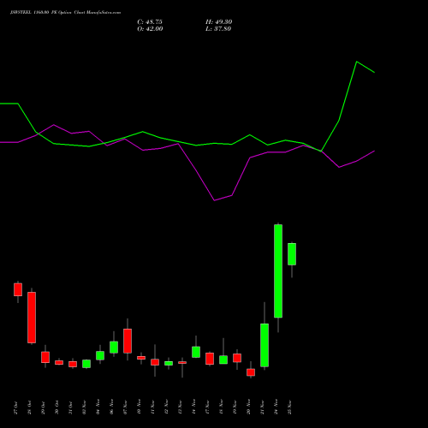Viewport: 428px width, 428px height.
Task: Click the tall green candle for 24 Nov
Action: tap(278, 270)
